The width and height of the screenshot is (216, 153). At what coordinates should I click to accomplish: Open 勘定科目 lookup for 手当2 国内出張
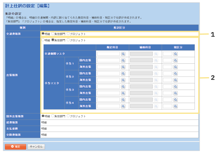coord(123,73)
